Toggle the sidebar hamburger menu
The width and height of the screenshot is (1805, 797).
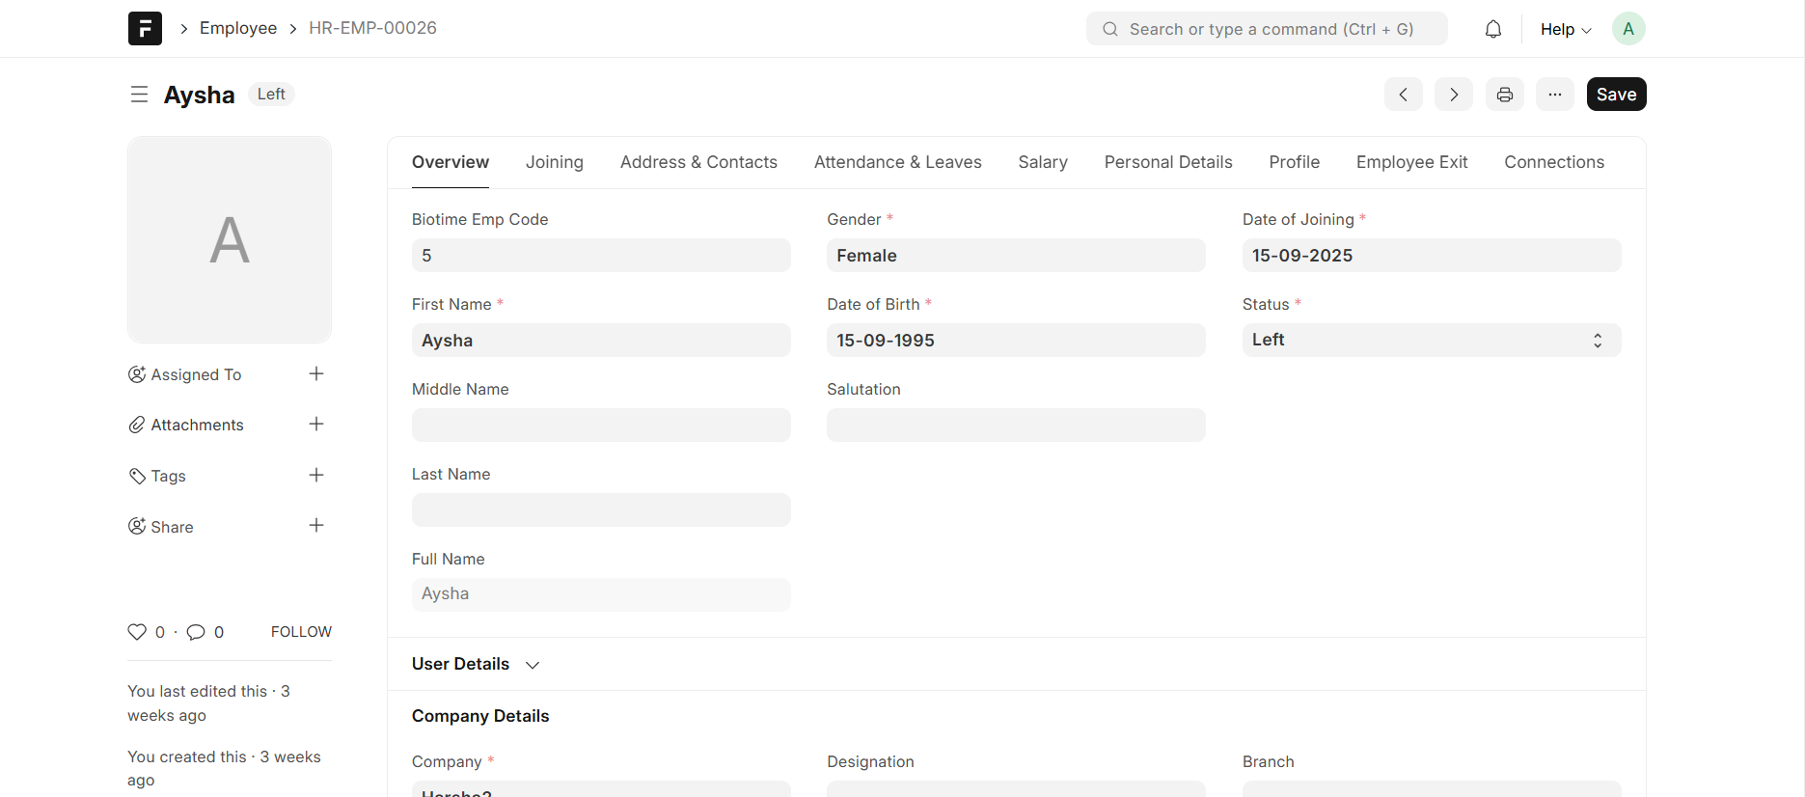(x=139, y=95)
